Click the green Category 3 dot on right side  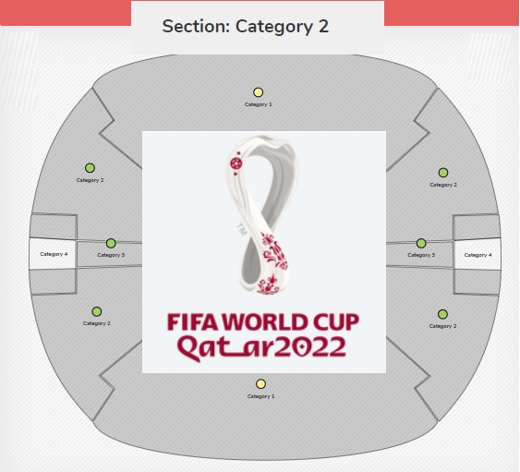point(421,243)
